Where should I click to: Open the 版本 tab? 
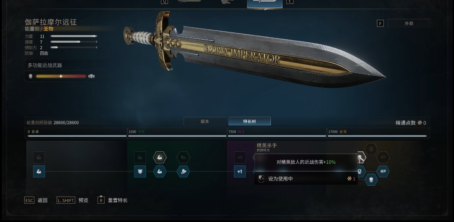pyautogui.click(x=205, y=121)
